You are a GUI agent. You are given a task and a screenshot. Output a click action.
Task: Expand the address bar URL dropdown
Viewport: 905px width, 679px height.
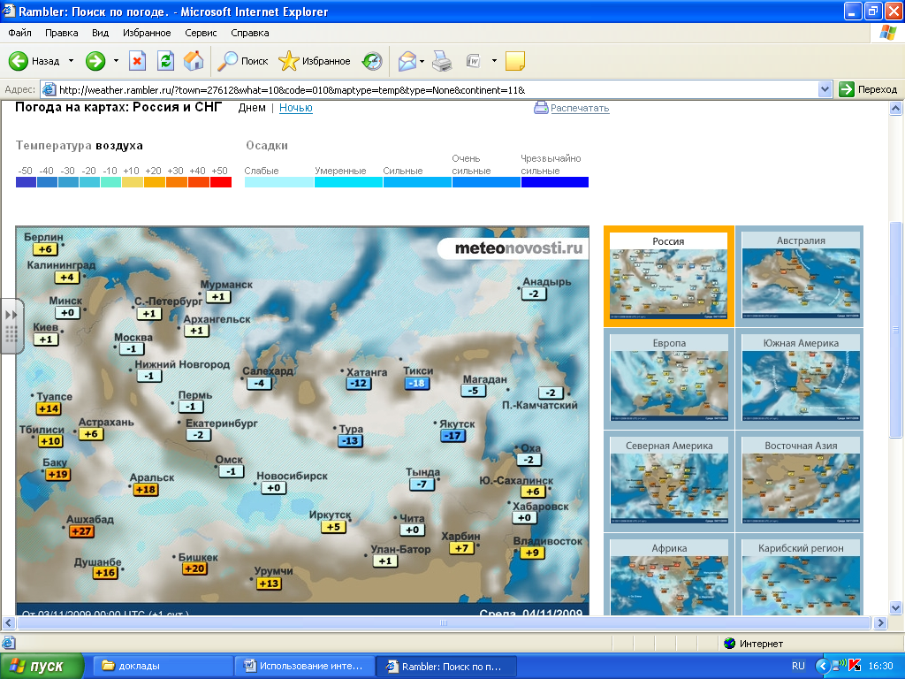click(x=825, y=89)
